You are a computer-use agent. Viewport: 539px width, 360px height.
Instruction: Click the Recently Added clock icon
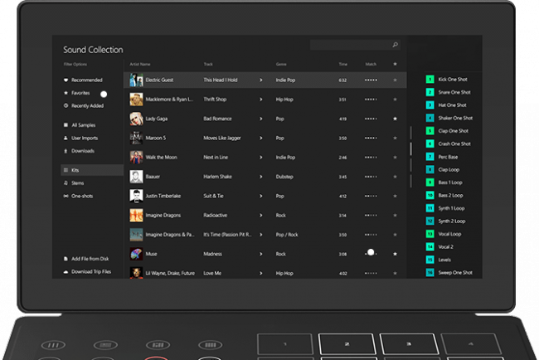(x=66, y=106)
